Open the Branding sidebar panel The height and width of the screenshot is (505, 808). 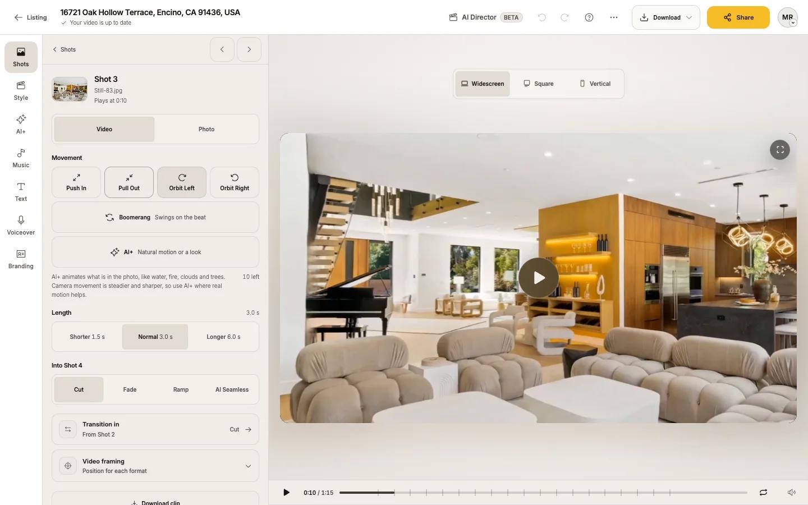pyautogui.click(x=21, y=259)
